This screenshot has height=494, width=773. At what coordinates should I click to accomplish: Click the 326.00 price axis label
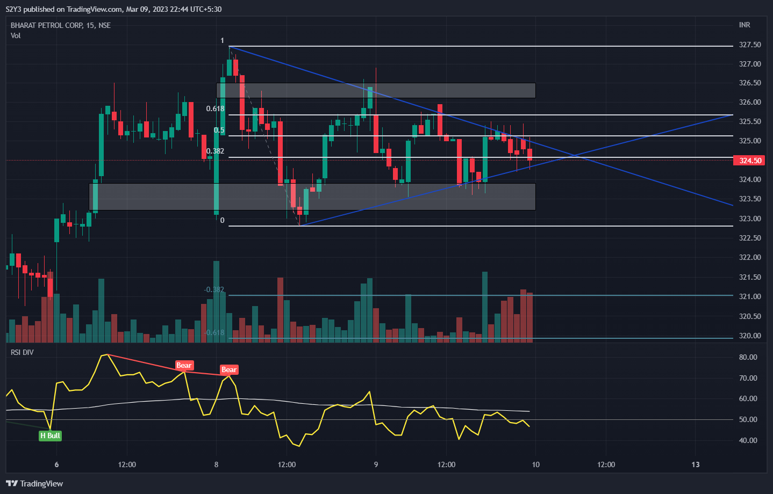pos(750,103)
